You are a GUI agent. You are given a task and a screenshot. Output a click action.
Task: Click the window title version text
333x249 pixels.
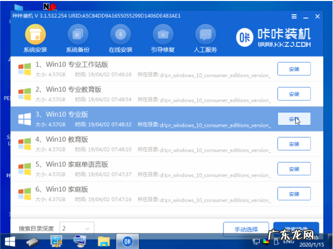(x=97, y=16)
